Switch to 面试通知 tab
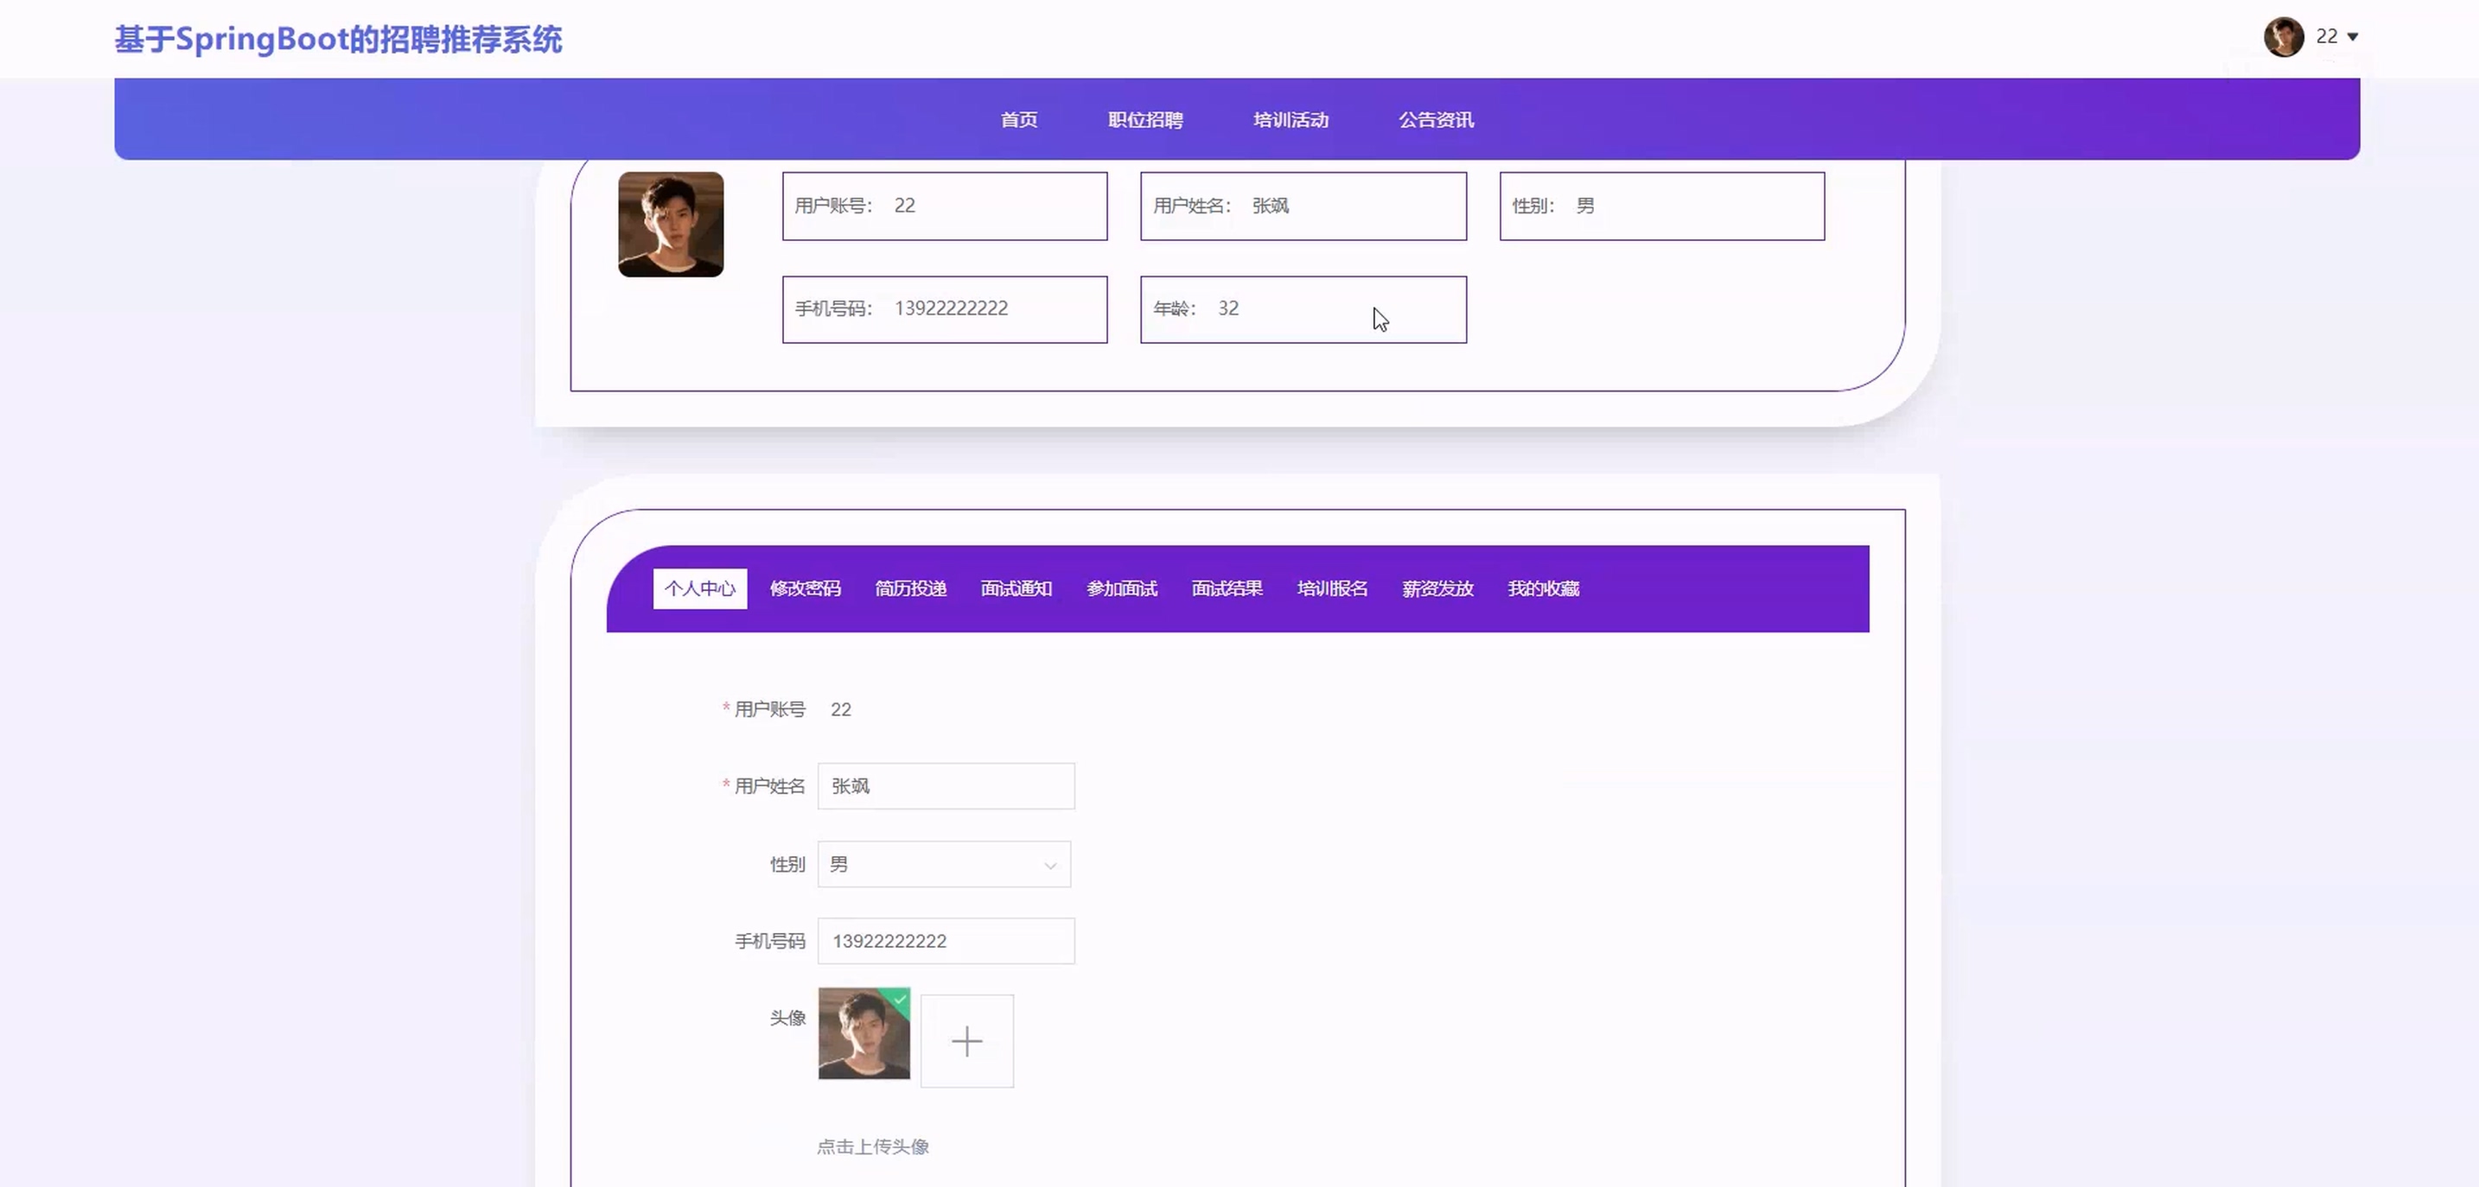This screenshot has width=2479, height=1187. (1016, 587)
